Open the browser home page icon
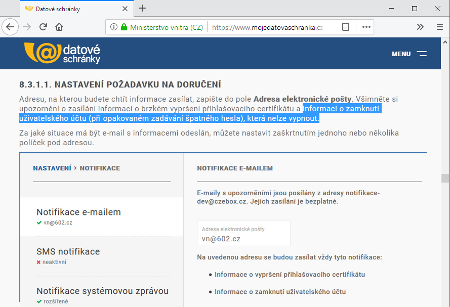 (x=59, y=27)
